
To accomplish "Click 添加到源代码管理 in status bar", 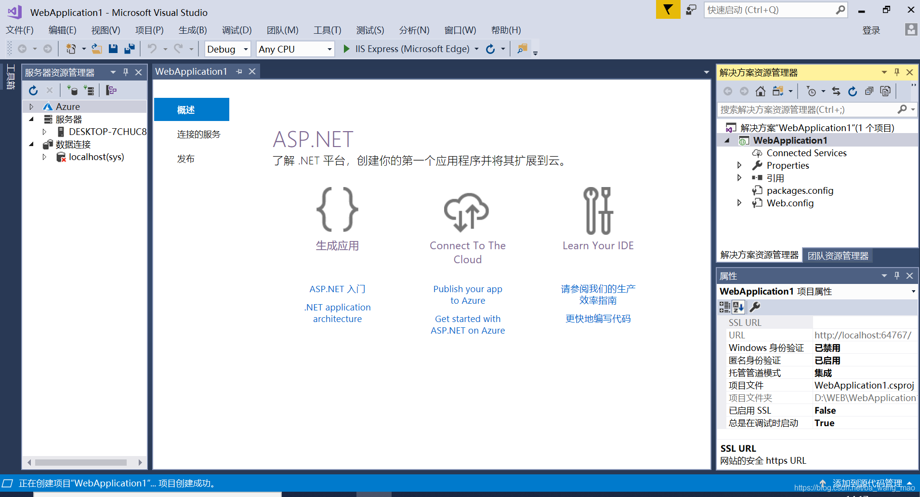I will (867, 483).
